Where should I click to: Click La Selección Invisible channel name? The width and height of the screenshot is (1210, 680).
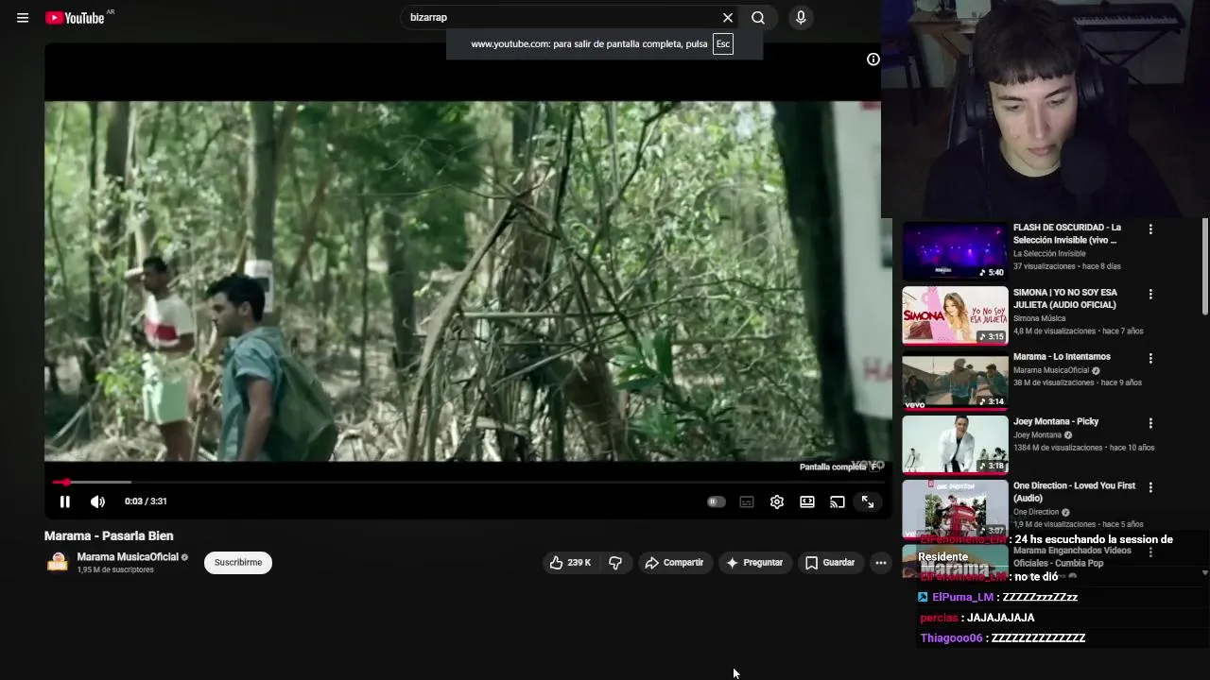(x=1049, y=253)
